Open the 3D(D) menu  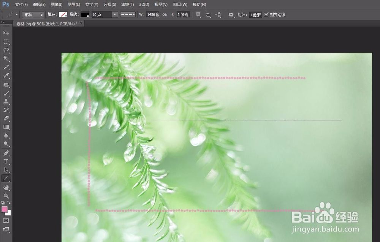coord(144,4)
